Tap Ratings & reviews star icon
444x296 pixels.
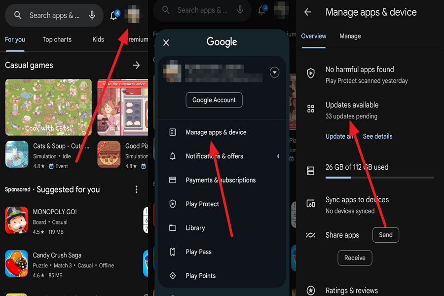(x=311, y=291)
